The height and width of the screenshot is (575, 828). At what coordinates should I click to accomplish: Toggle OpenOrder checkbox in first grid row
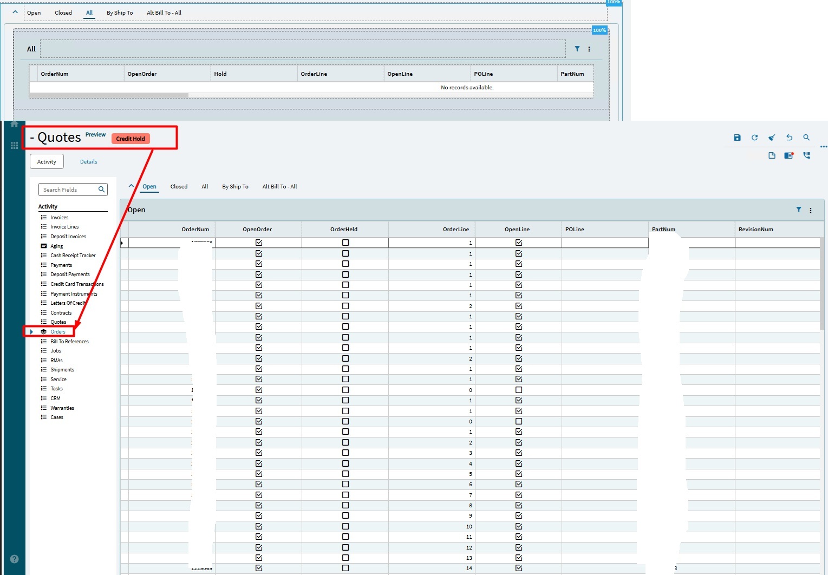click(x=259, y=243)
